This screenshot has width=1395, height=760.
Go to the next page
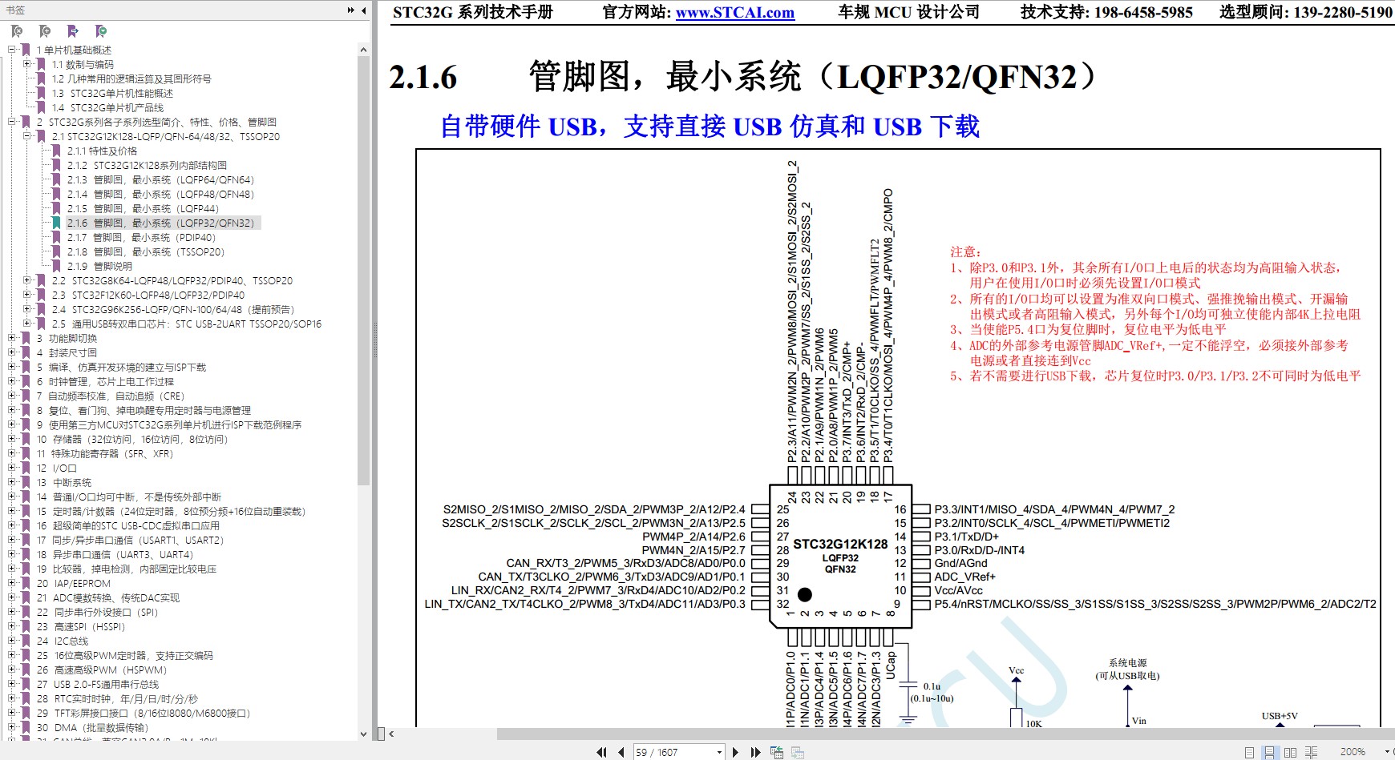(735, 752)
